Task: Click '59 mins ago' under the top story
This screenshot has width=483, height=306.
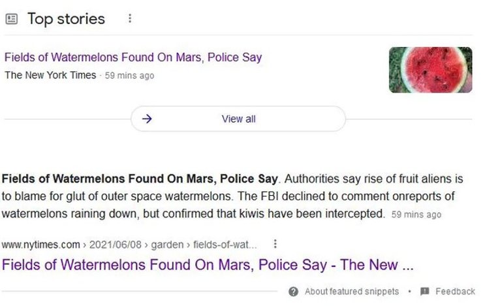Action: (x=129, y=76)
